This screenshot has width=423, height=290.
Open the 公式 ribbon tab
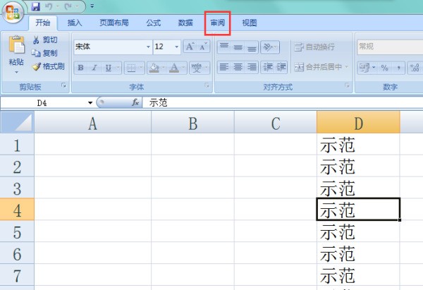(154, 23)
